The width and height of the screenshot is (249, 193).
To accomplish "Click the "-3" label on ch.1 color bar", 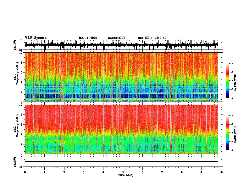I will click(x=232, y=63).
